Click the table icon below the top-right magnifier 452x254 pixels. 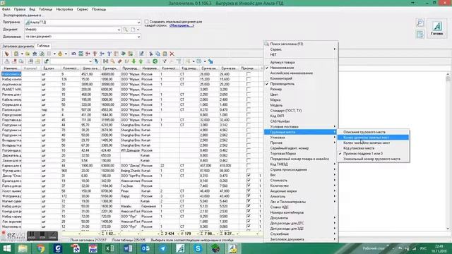tap(420, 35)
